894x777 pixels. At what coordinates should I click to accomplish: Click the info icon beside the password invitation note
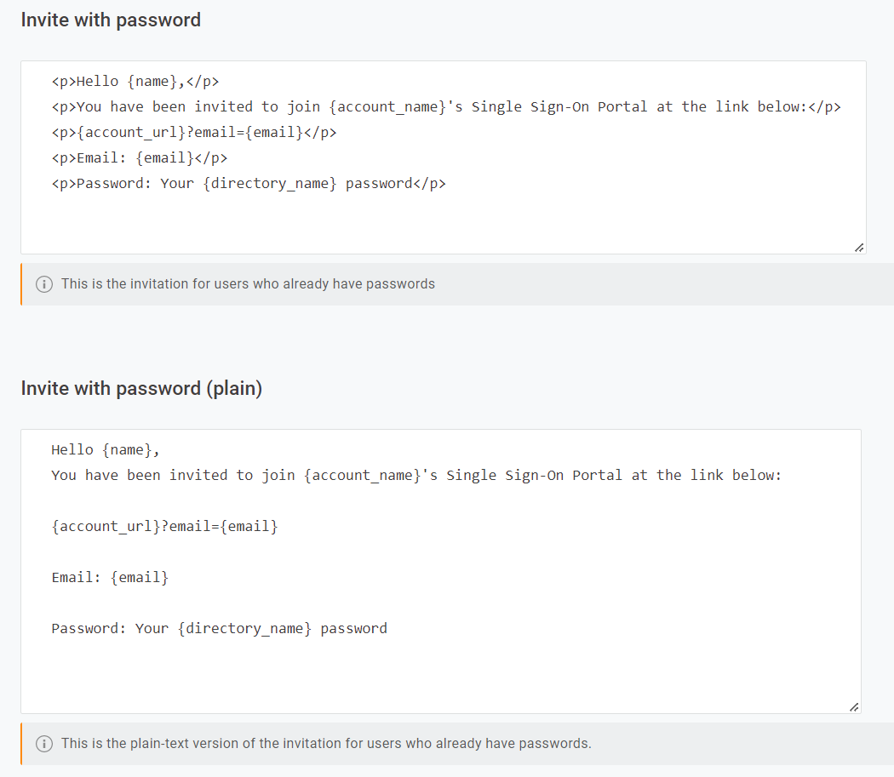coord(43,283)
